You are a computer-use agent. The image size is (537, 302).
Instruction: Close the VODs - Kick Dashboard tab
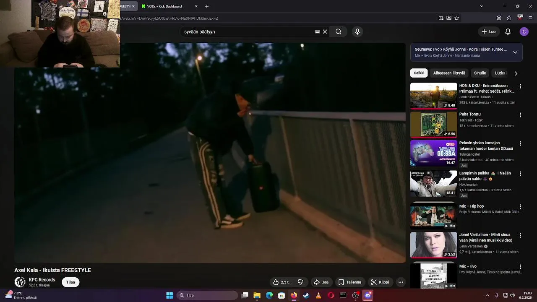tap(196, 6)
